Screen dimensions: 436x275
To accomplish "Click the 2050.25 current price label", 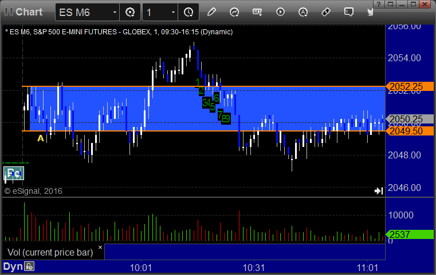I will tap(410, 119).
